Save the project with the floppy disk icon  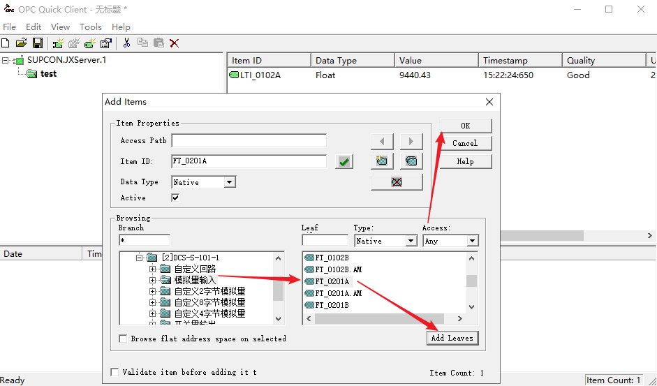click(38, 43)
